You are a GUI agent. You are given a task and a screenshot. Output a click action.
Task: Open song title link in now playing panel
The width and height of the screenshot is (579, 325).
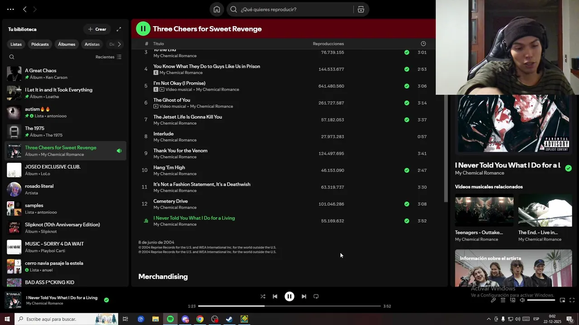(508, 165)
